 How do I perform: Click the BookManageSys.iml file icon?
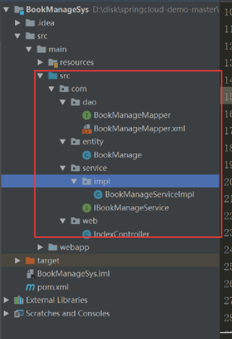click(x=30, y=274)
